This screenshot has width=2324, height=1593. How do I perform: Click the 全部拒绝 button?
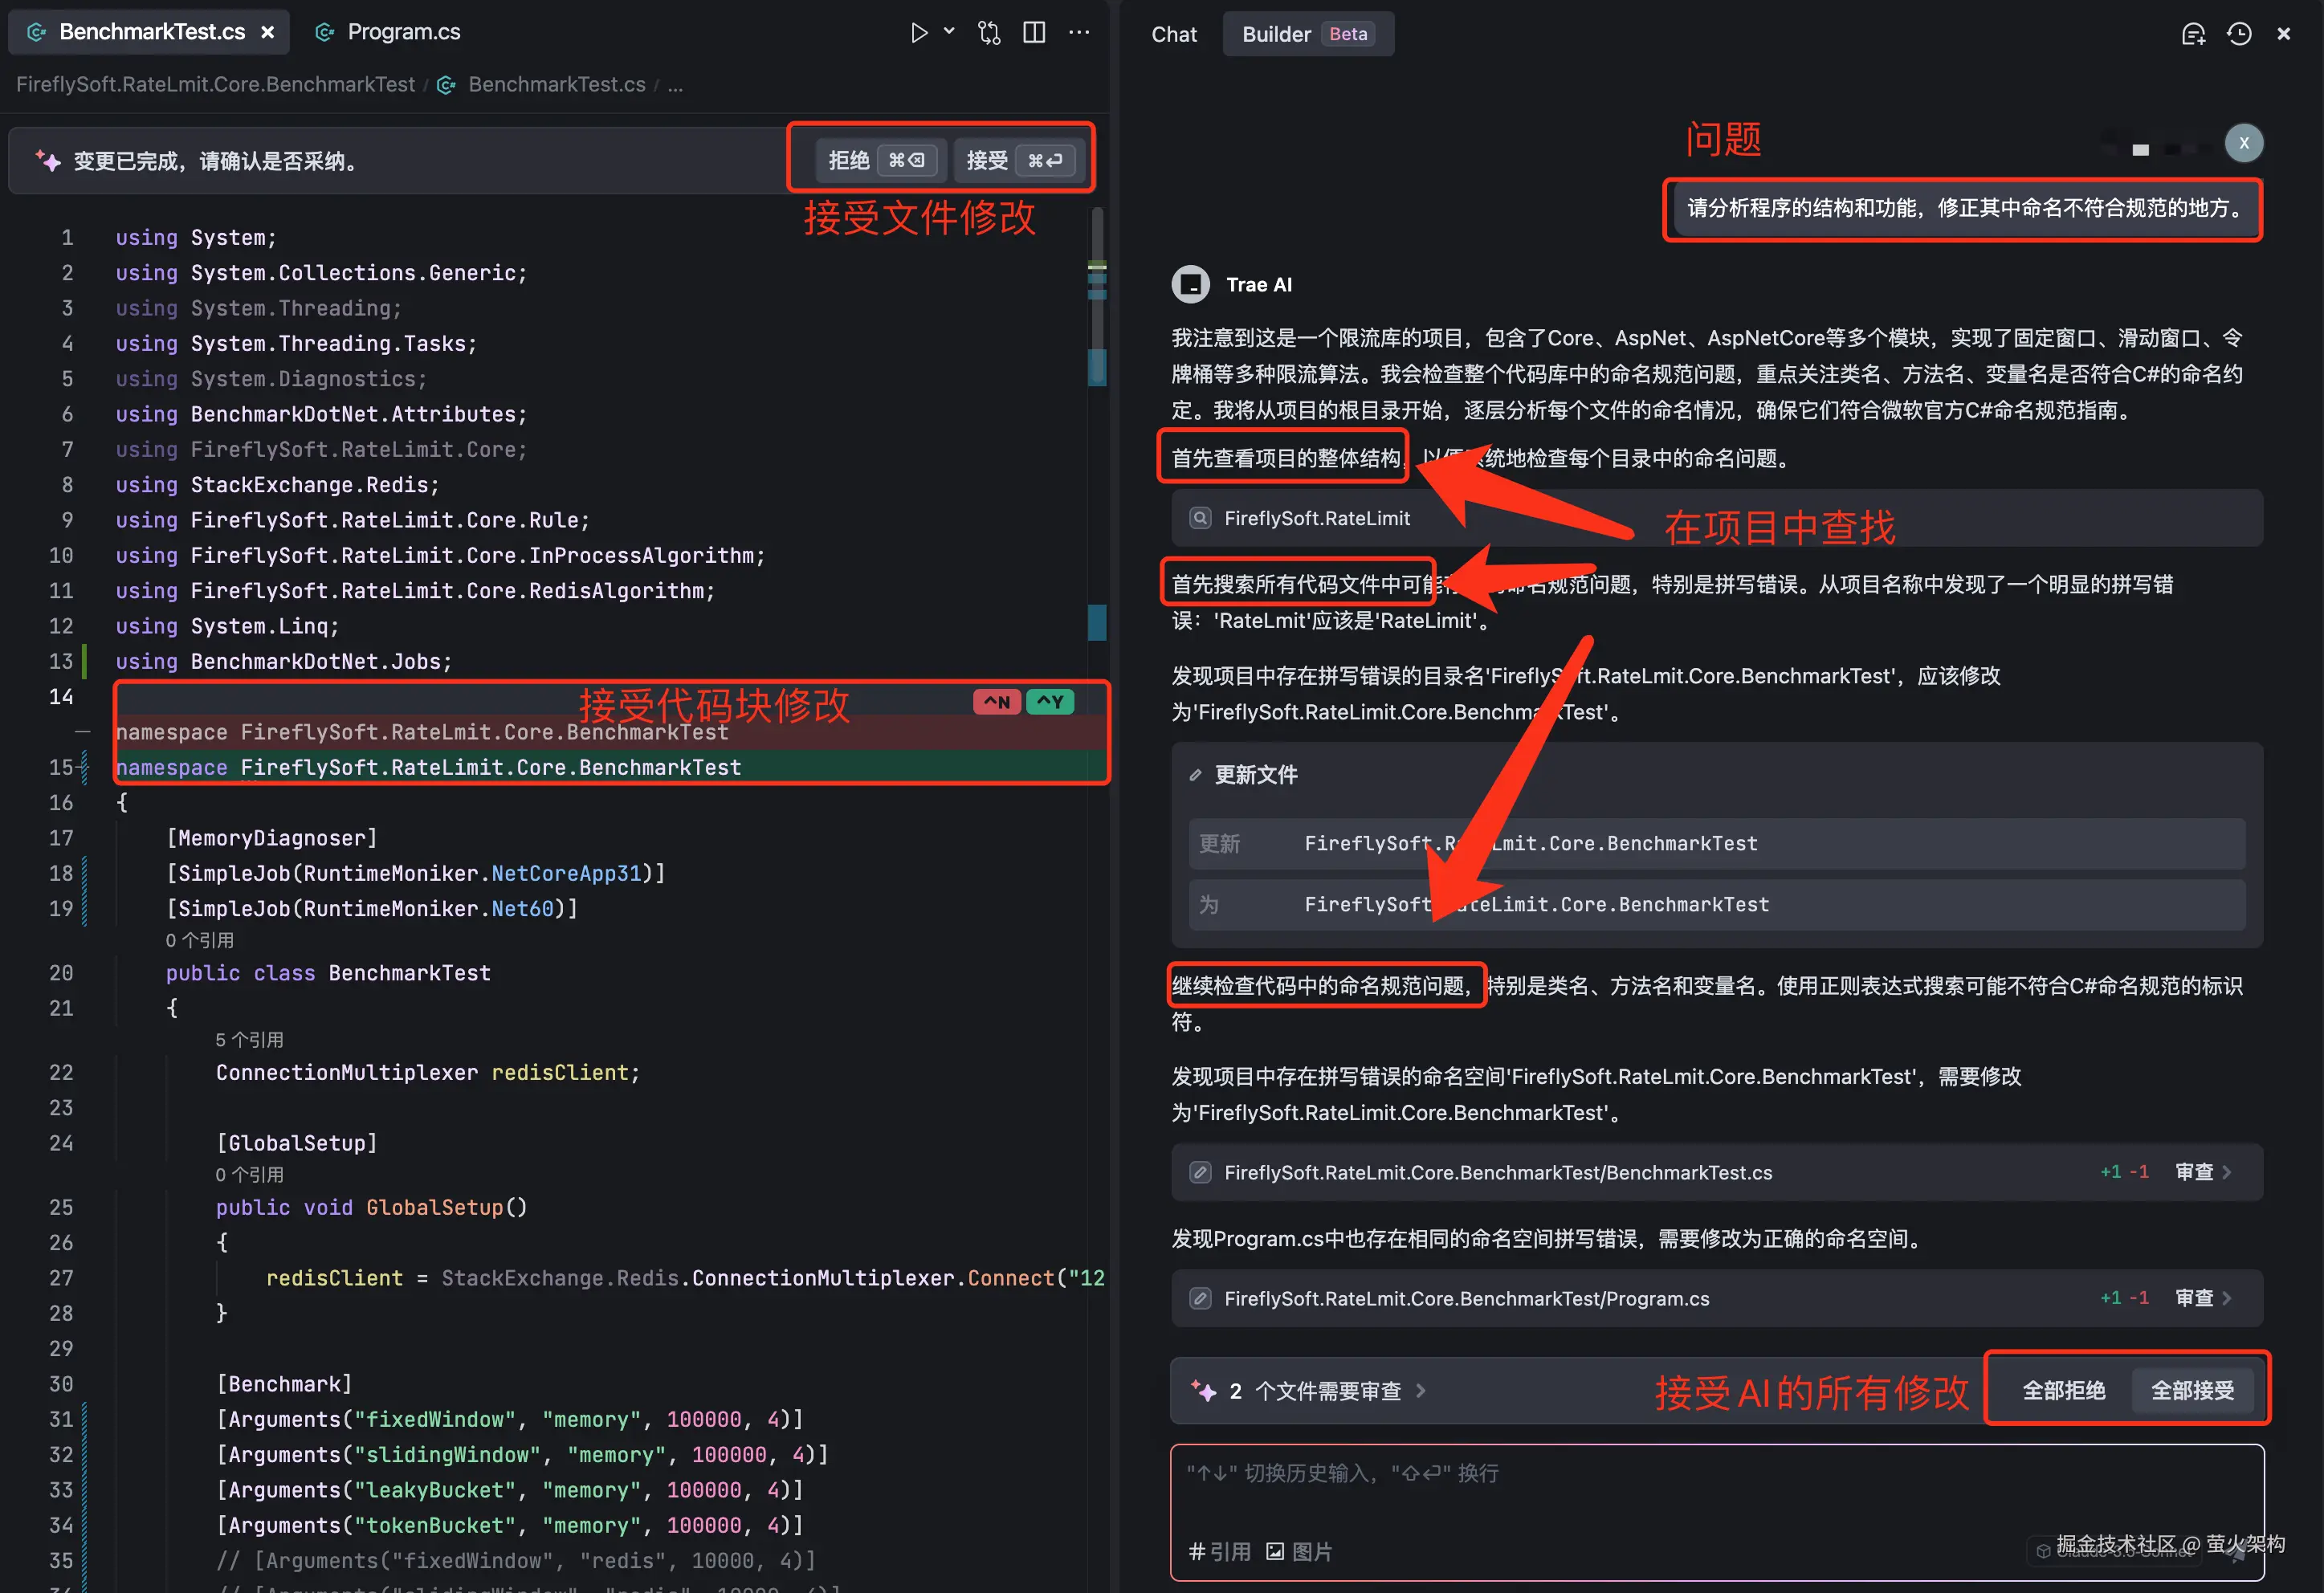(x=2063, y=1391)
